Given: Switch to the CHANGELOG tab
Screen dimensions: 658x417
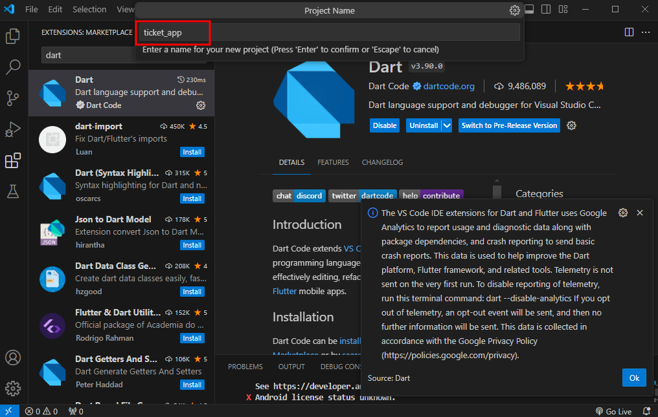Looking at the screenshot, I should 382,162.
